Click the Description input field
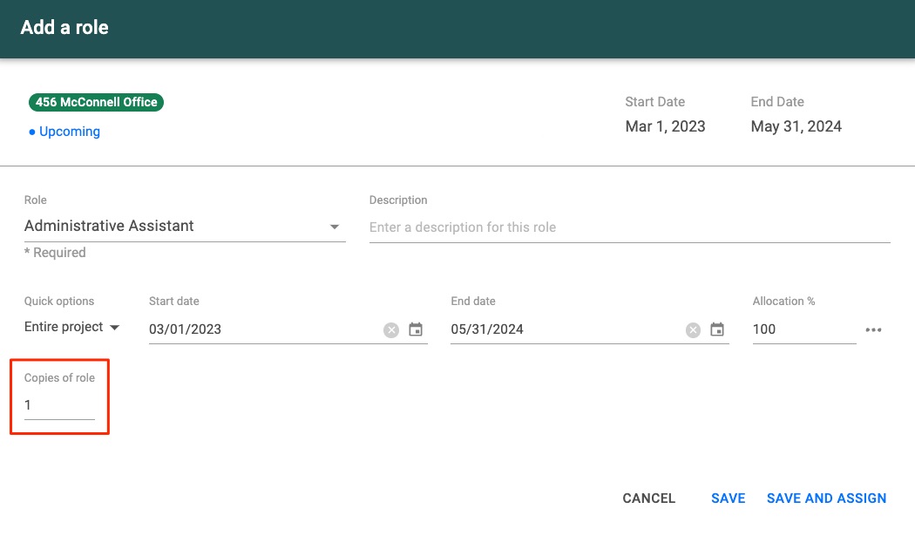Screen dimensions: 915x536 (627, 227)
